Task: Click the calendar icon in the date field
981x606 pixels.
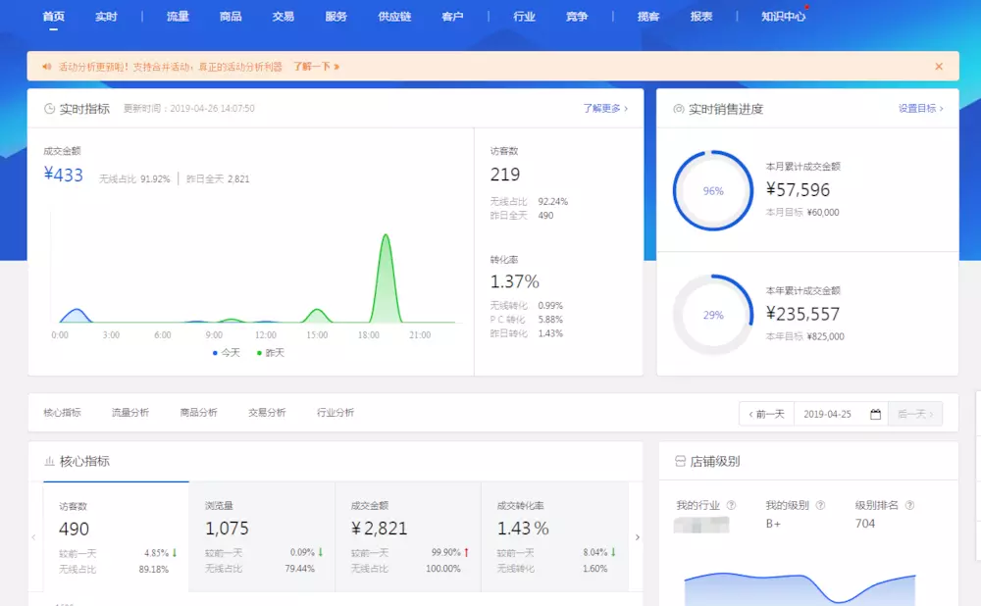Action: click(875, 414)
